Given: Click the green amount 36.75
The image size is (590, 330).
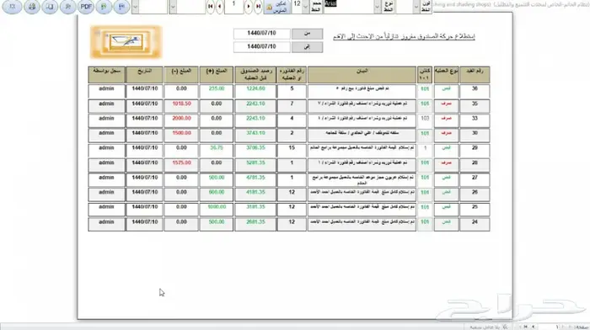Looking at the screenshot, I should coord(217,148).
